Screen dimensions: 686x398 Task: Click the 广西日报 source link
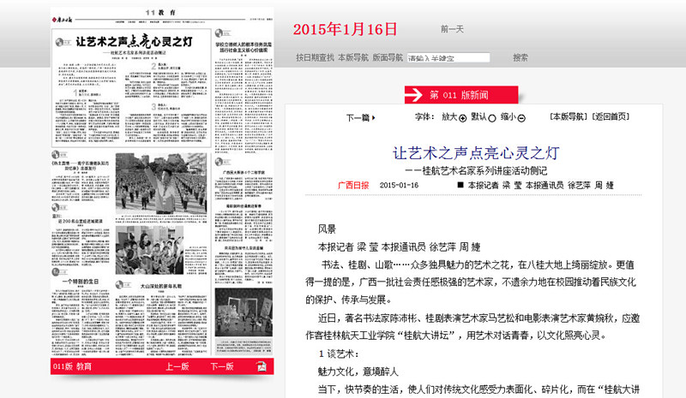[x=352, y=185]
